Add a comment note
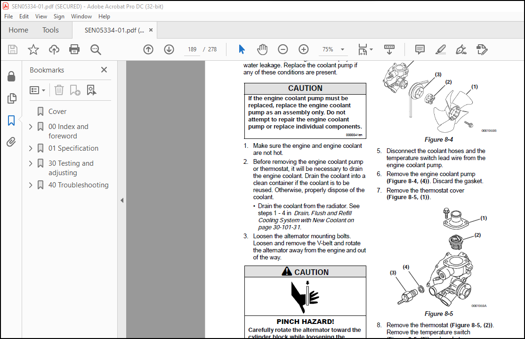 420,49
